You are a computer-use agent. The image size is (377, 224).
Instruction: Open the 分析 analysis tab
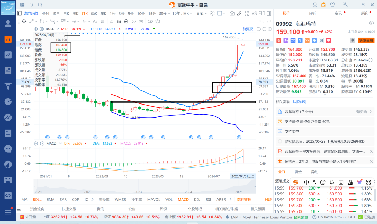tap(312, 14)
